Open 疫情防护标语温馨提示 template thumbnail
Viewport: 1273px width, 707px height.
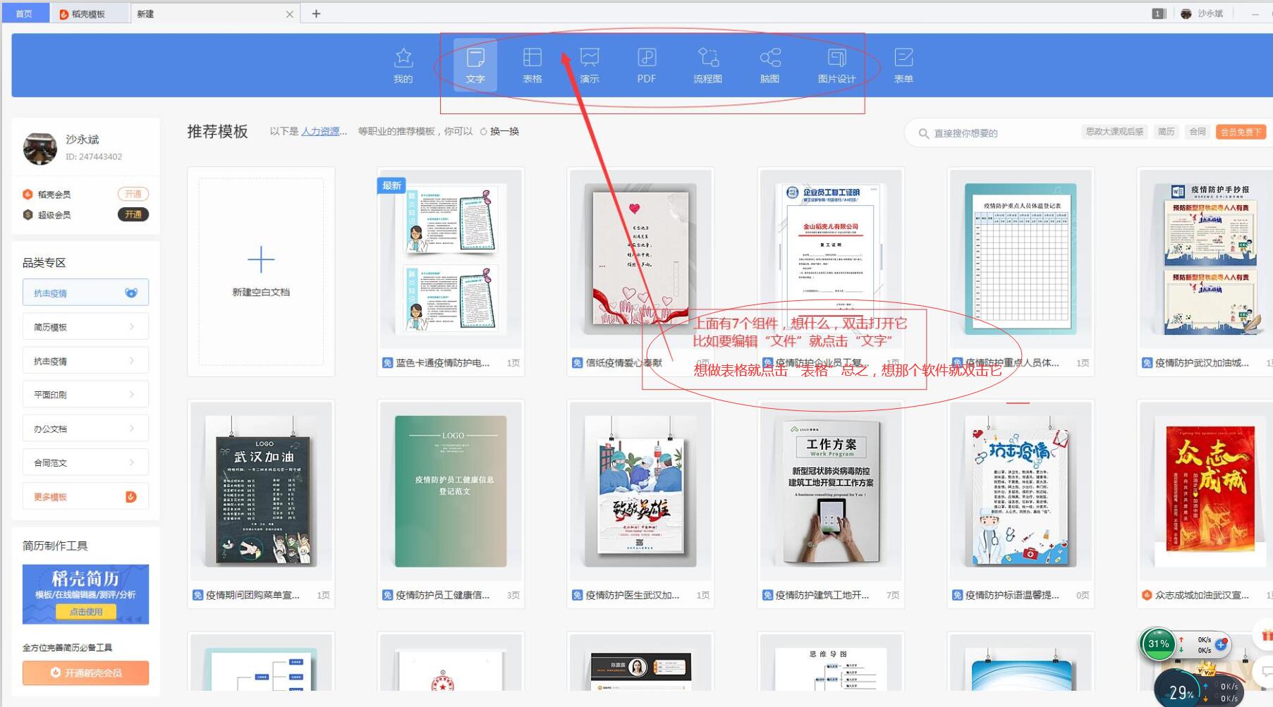(x=1021, y=491)
